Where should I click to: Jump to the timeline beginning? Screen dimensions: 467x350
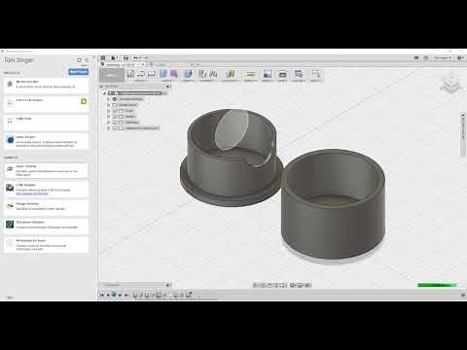coord(102,295)
